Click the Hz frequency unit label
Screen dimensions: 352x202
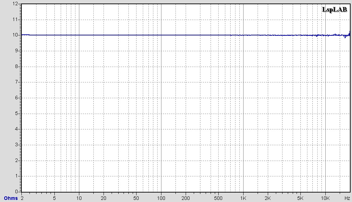point(347,198)
